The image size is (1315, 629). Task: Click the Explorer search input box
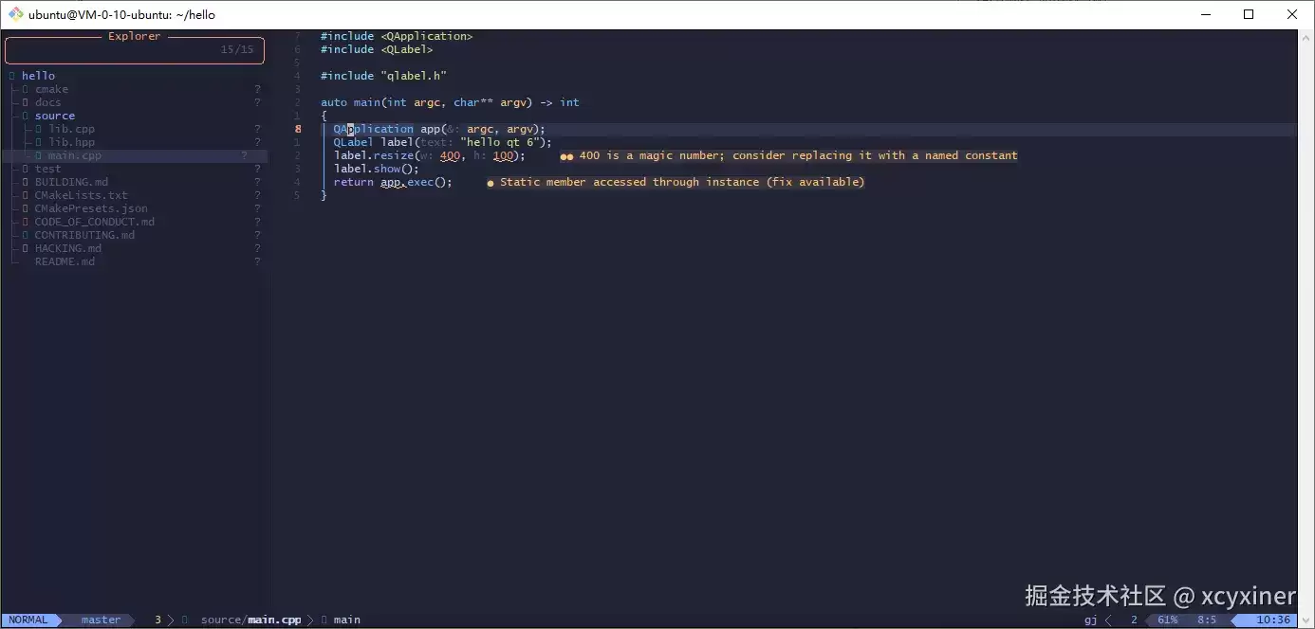click(x=134, y=50)
